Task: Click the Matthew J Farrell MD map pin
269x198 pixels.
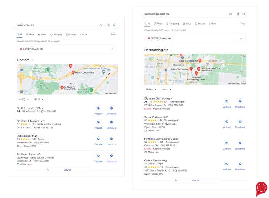Action: (73, 72)
